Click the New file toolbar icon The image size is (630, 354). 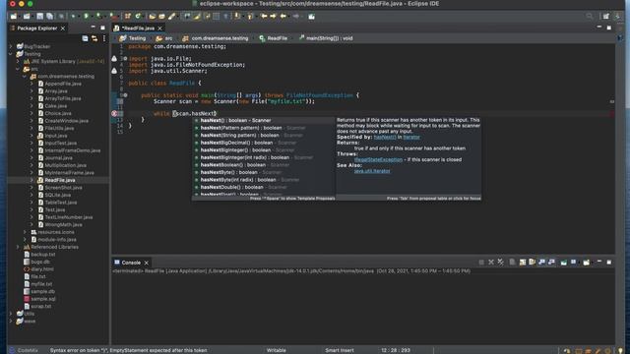click(14, 16)
